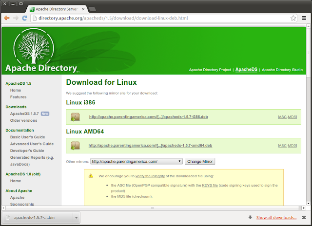Screen dimensions: 312x226
Task: Open Older versions in sidebar
Action: pyautogui.click(x=24, y=120)
